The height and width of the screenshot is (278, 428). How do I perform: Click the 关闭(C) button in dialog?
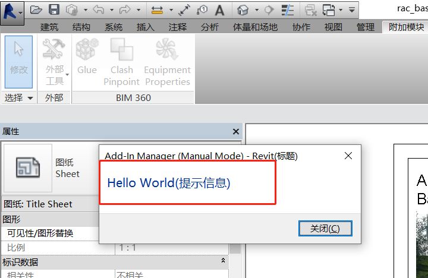325,228
